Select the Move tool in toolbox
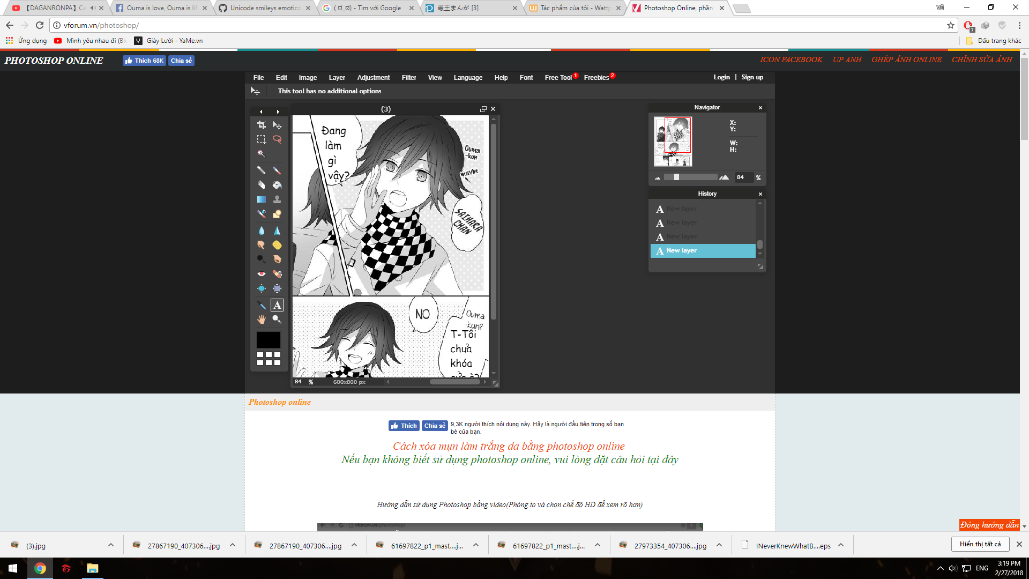Image resolution: width=1029 pixels, height=579 pixels. click(277, 125)
